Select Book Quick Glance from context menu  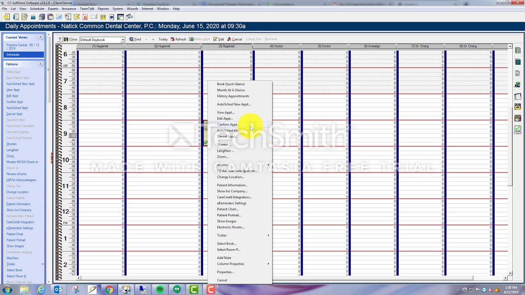(x=231, y=84)
